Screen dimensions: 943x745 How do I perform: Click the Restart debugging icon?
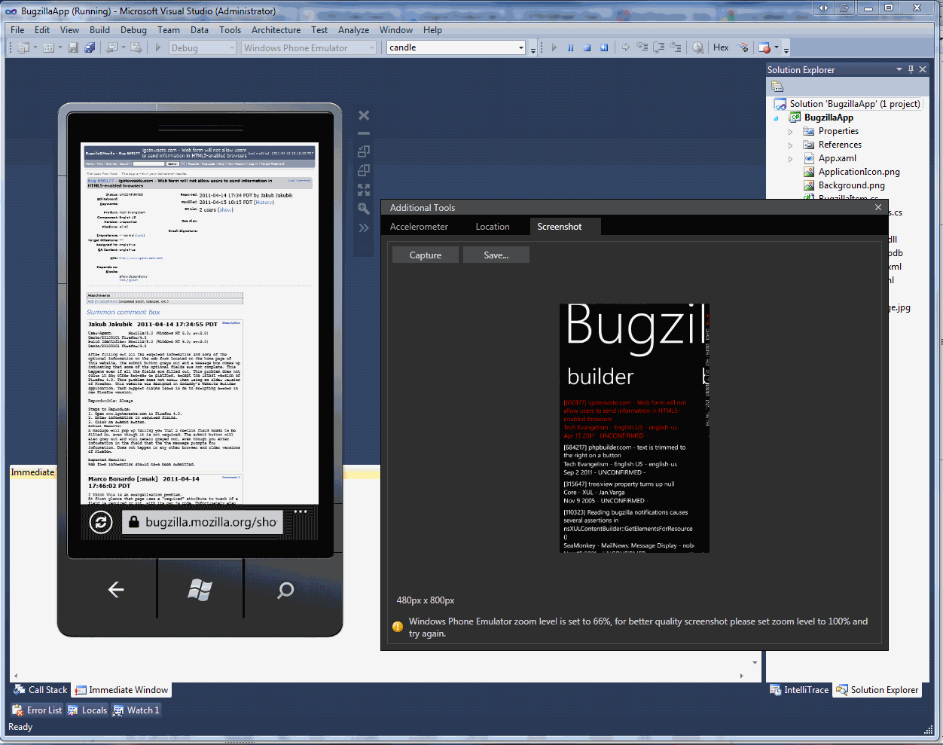click(604, 47)
